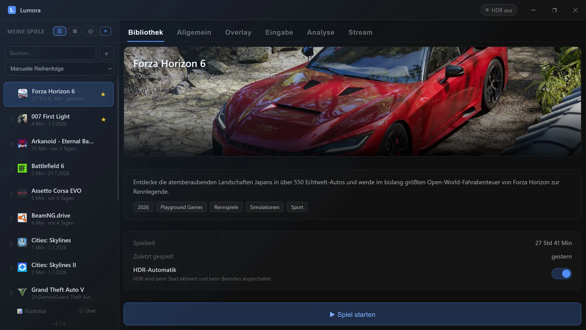Open the Overlay tab
The width and height of the screenshot is (586, 330).
coord(238,32)
